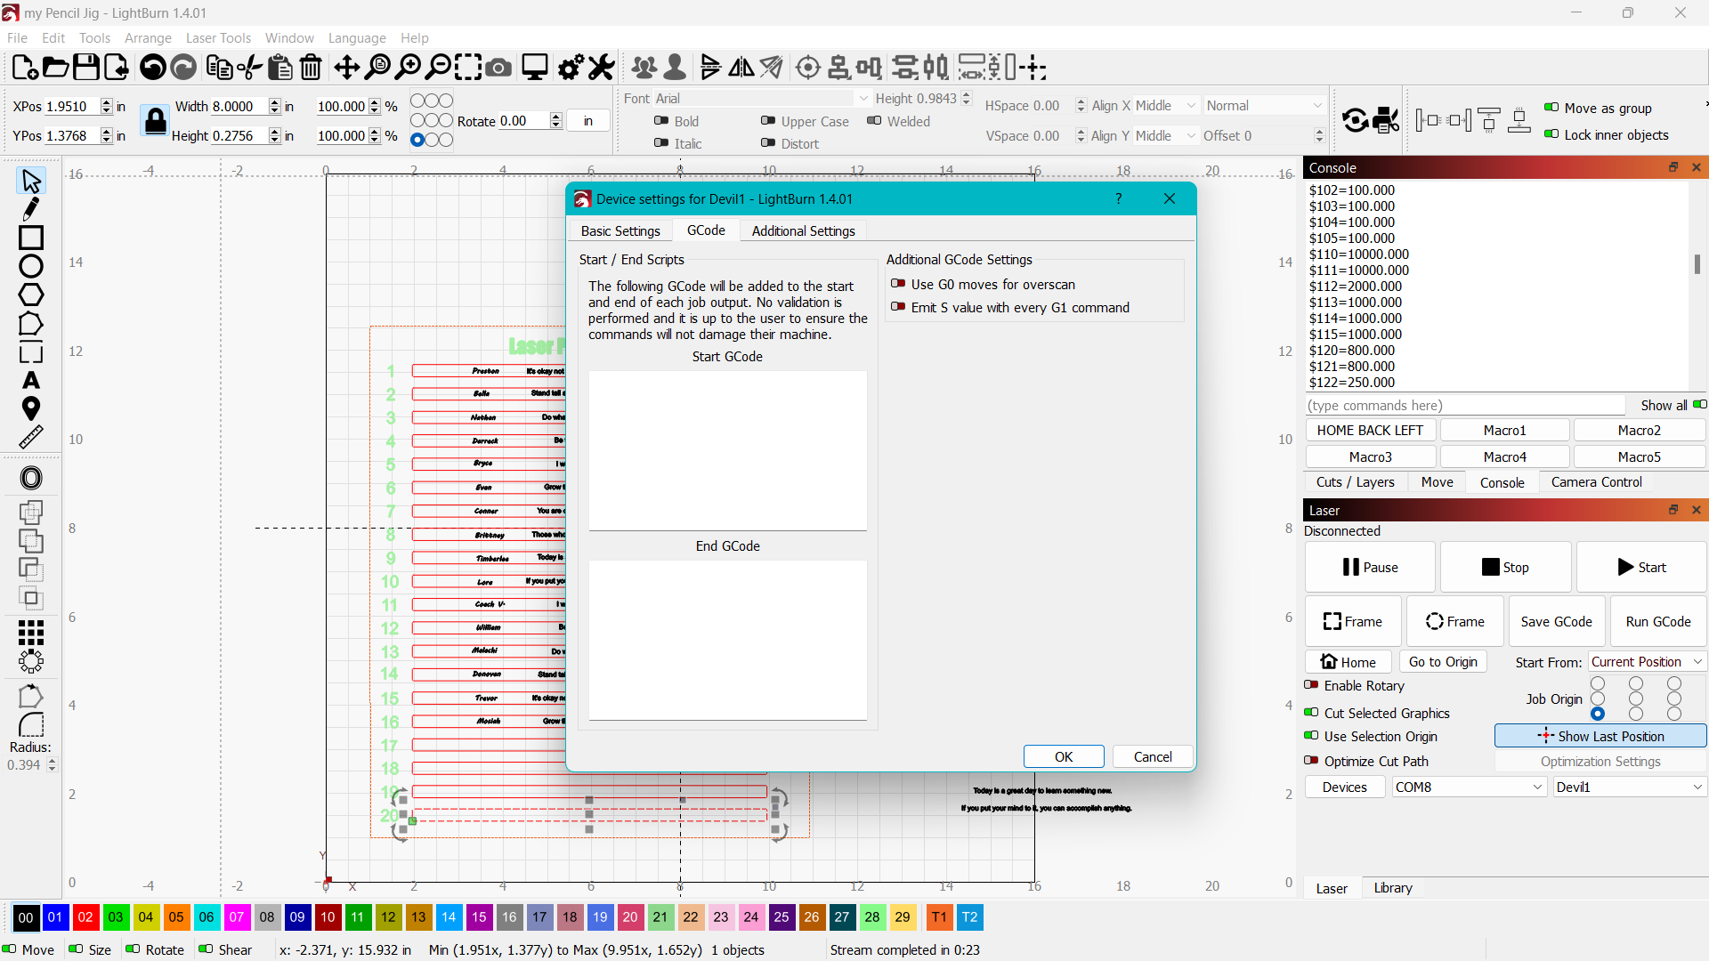Click the Save GCode button
Screen dimensions: 1709x961
1556,621
